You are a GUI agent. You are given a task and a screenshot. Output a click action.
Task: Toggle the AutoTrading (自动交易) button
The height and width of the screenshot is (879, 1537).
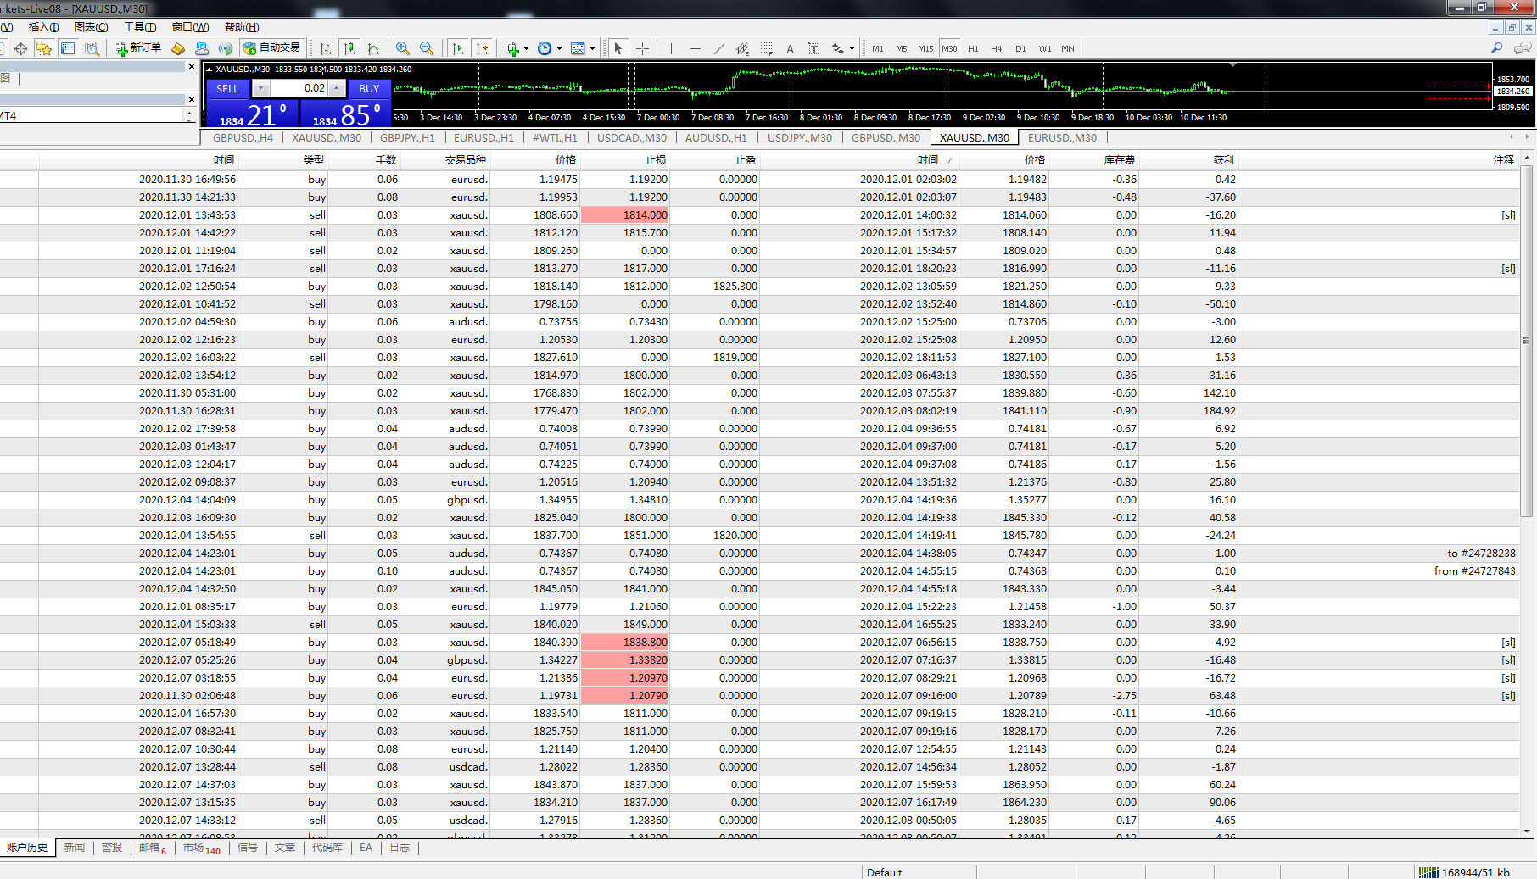(272, 48)
